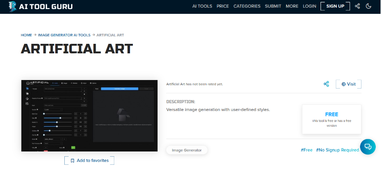Click the share icon beside Visit button

[326, 84]
